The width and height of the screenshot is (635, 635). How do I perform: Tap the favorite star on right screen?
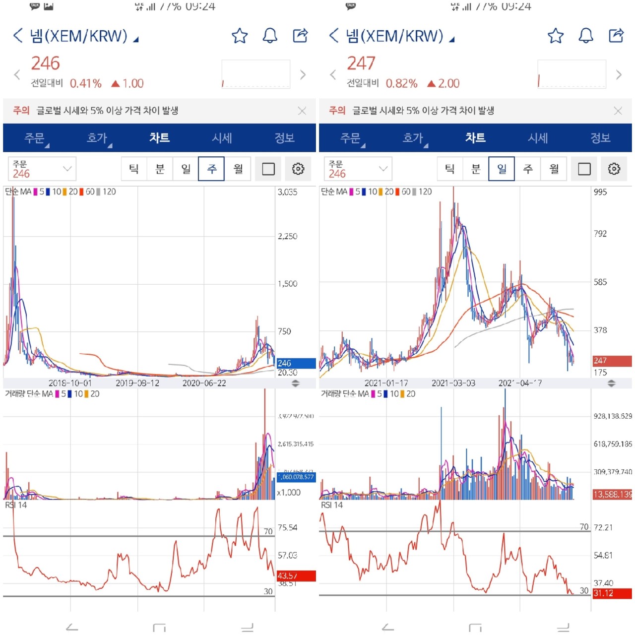click(556, 36)
